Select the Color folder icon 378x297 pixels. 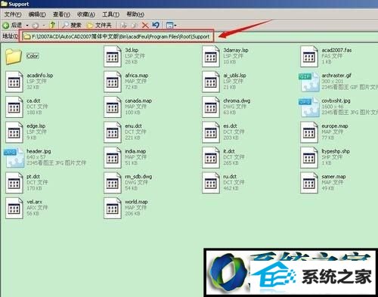point(14,57)
